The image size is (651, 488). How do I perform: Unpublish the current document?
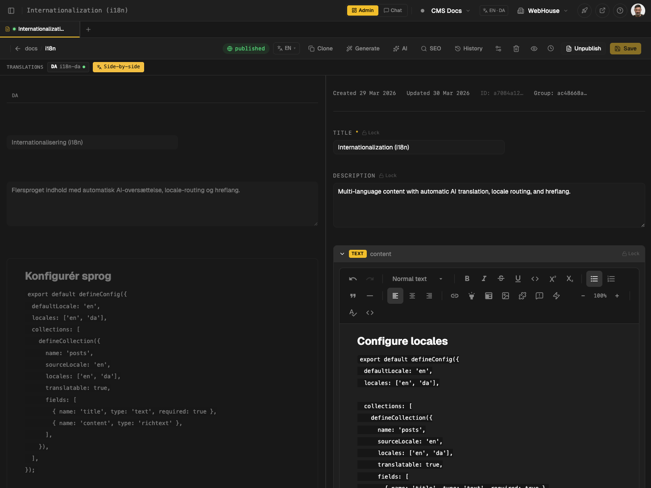point(583,48)
